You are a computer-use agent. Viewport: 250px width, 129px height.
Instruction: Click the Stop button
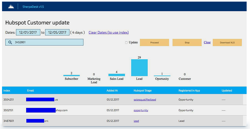(x=187, y=42)
